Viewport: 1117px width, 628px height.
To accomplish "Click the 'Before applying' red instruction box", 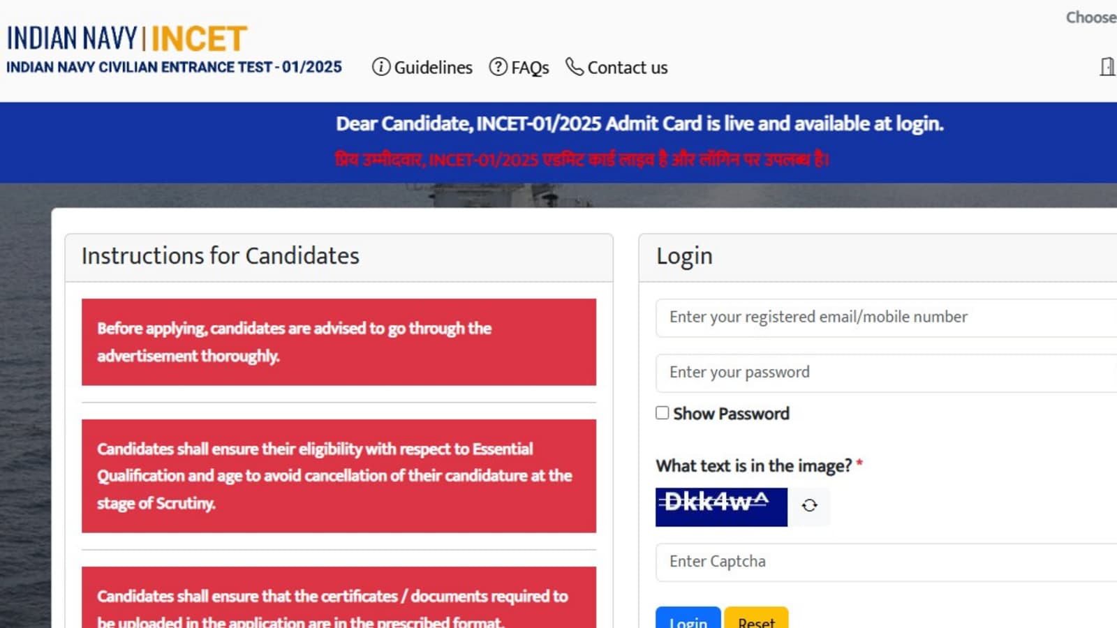I will [339, 342].
